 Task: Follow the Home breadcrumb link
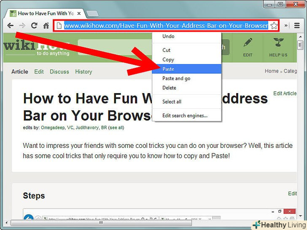point(272,71)
